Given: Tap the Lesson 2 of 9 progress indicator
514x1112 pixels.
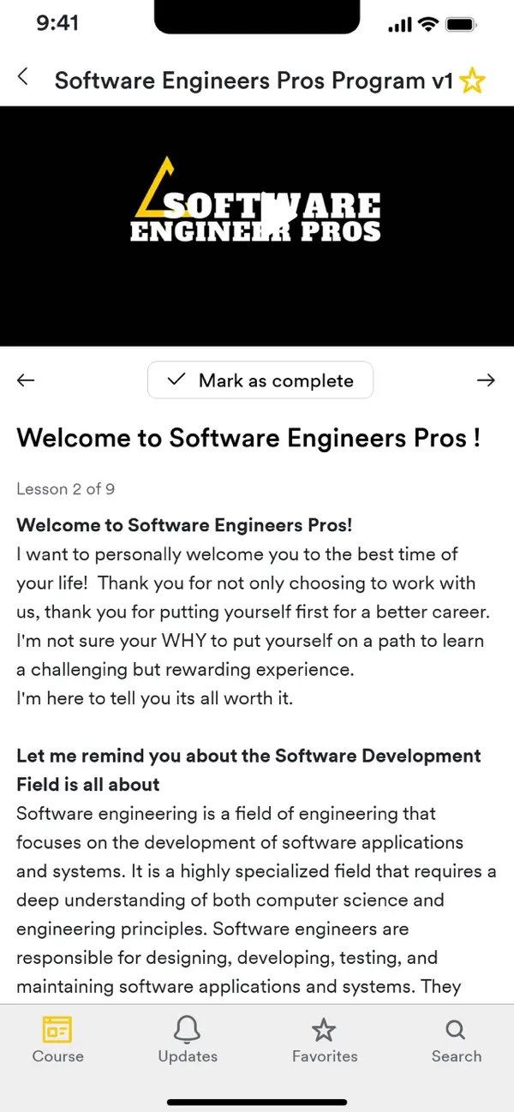Looking at the screenshot, I should point(65,489).
